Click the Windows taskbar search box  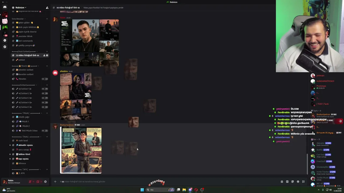[160, 190]
